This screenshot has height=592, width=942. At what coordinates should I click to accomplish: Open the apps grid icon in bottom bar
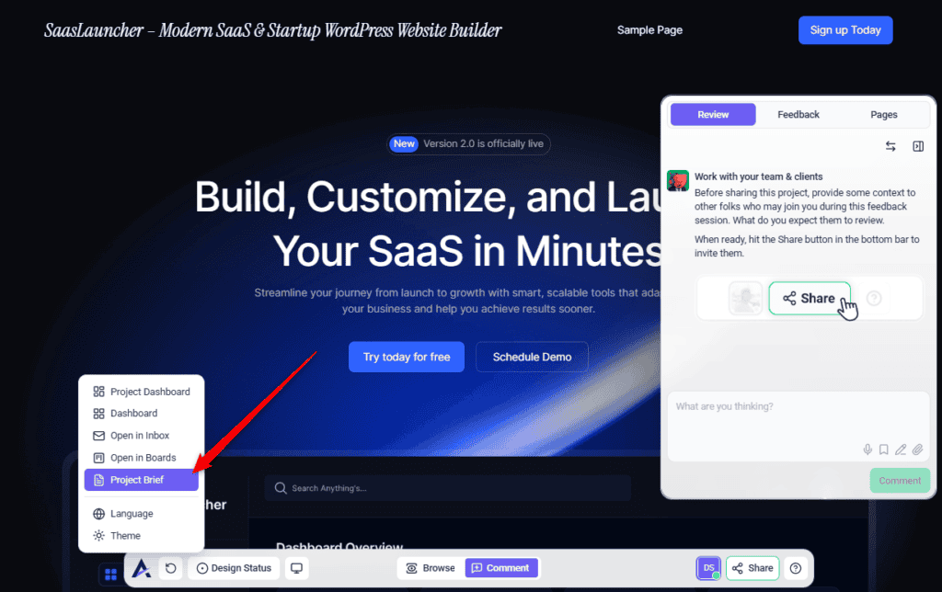pos(110,575)
